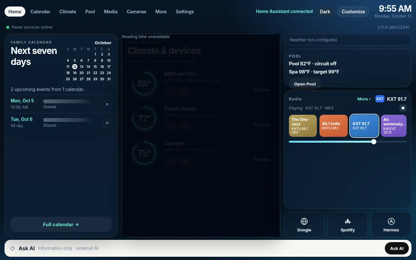This screenshot has height=260, width=416.
Task: Launch the Hermes shortcut tile
Action: tap(391, 225)
